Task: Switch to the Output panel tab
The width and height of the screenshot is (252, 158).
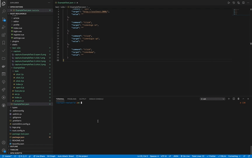Action: click(83, 99)
